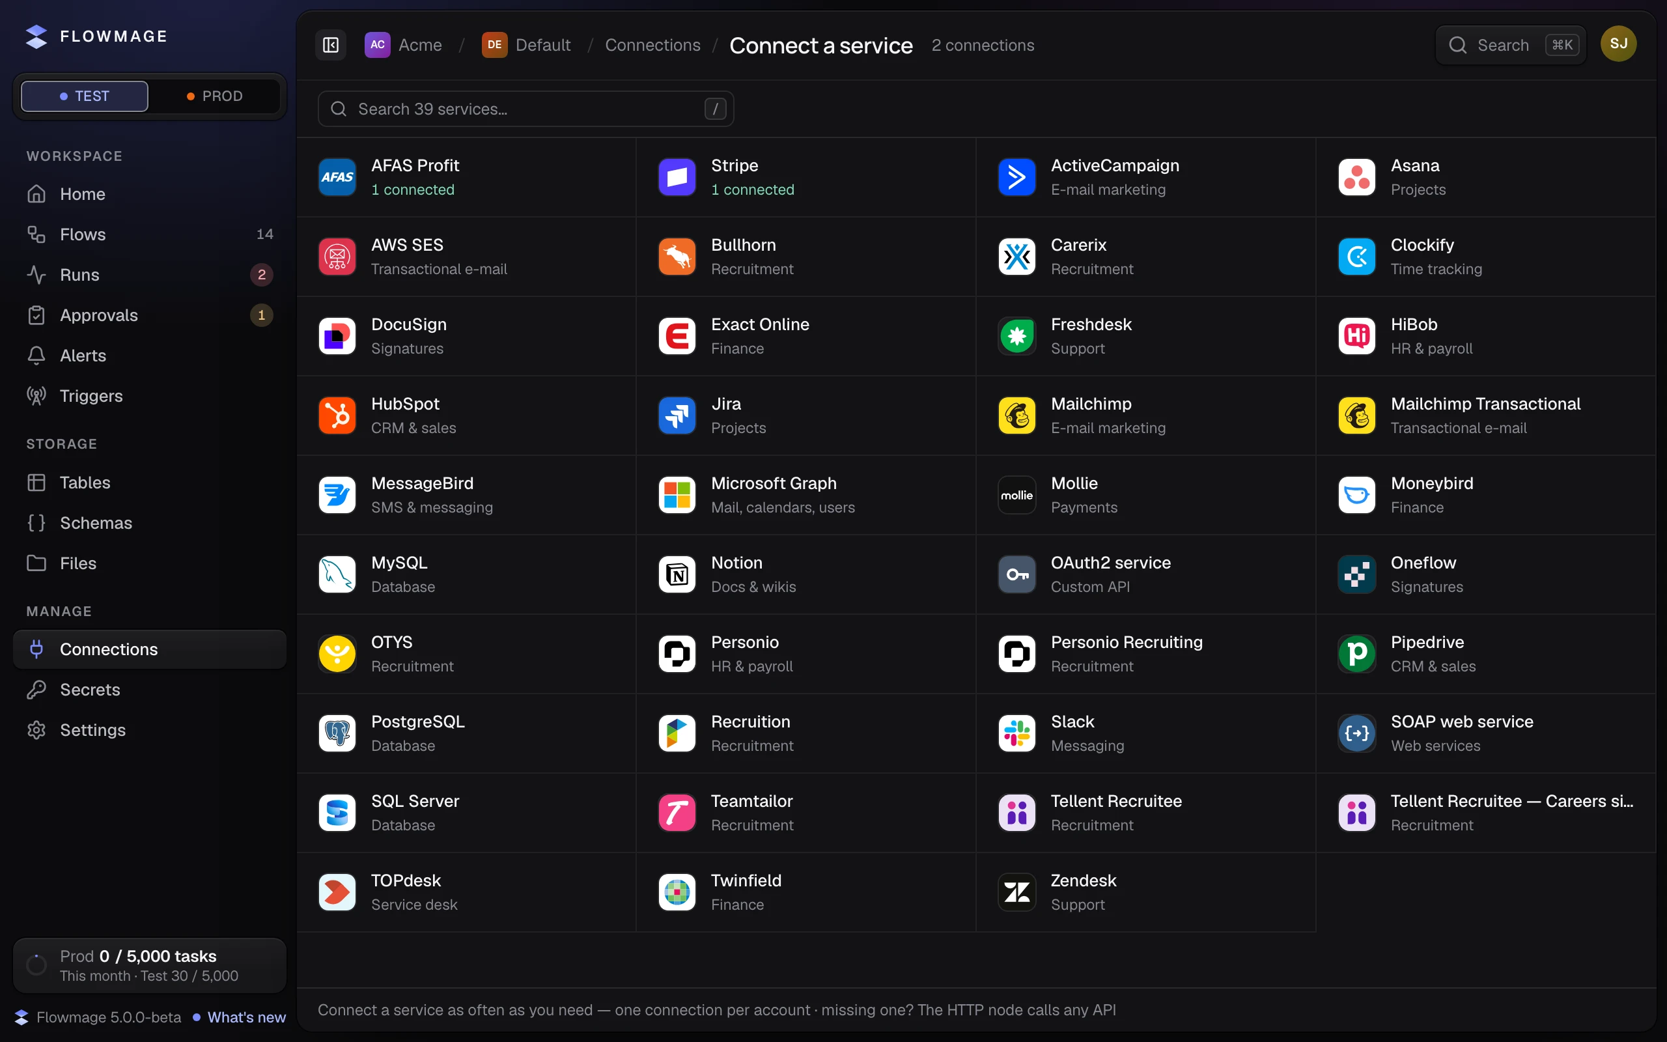
Task: Open Runs in the sidebar
Action: click(150, 275)
